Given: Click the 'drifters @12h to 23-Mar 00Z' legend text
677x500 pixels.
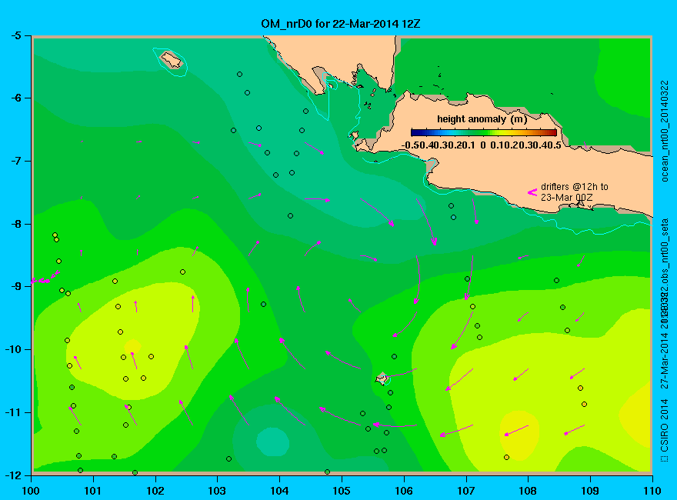Looking at the screenshot, I should pos(574,192).
